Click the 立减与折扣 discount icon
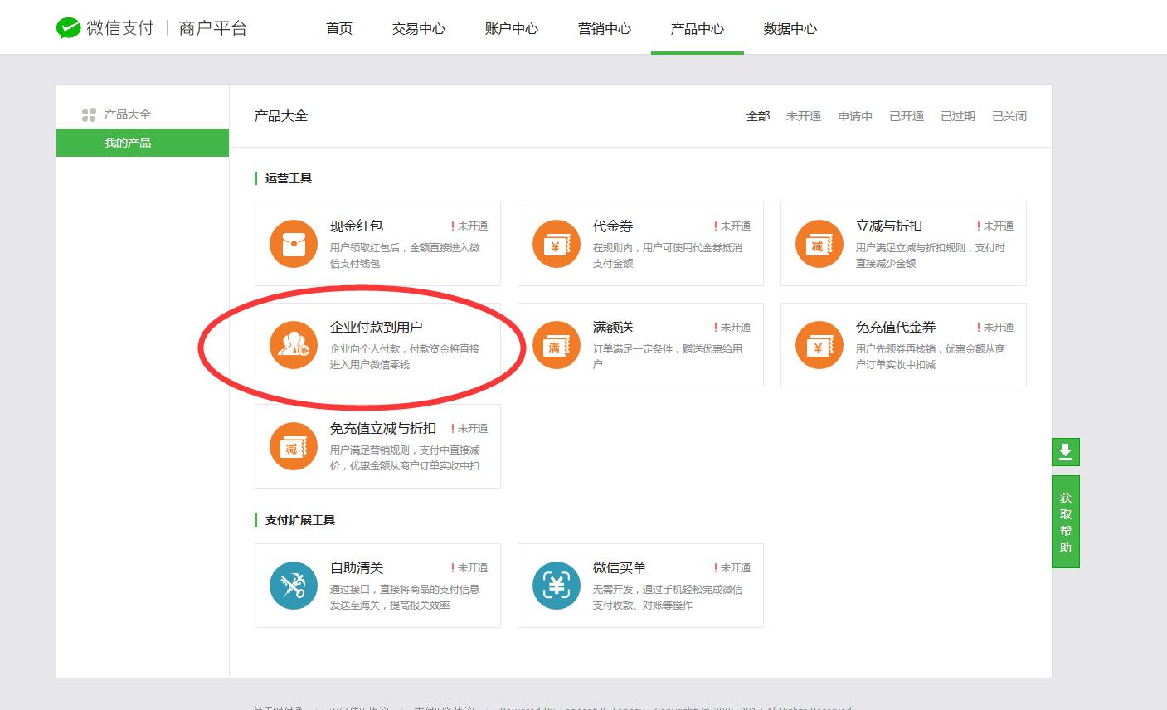Viewport: 1167px width, 710px height. click(819, 244)
